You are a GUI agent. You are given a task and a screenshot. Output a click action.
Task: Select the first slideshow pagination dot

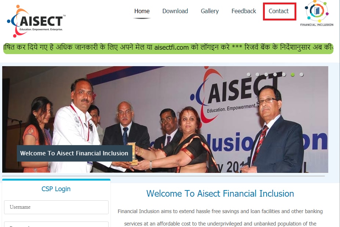click(249, 75)
